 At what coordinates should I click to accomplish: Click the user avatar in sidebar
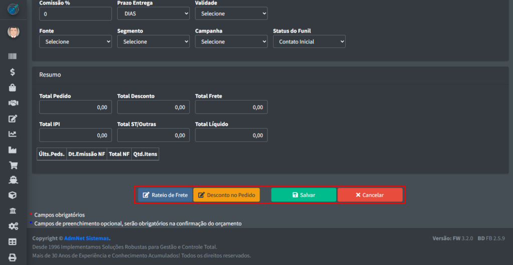(x=13, y=32)
